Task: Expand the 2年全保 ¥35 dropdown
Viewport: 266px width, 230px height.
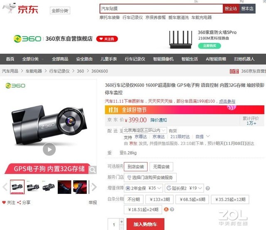Action: [x=143, y=188]
